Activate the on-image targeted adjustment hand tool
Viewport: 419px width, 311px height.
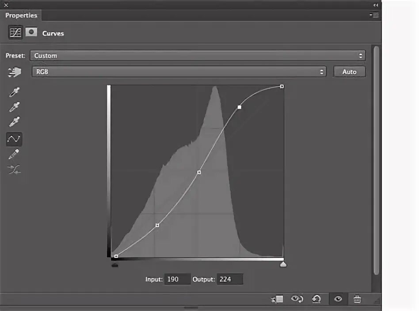tap(15, 72)
